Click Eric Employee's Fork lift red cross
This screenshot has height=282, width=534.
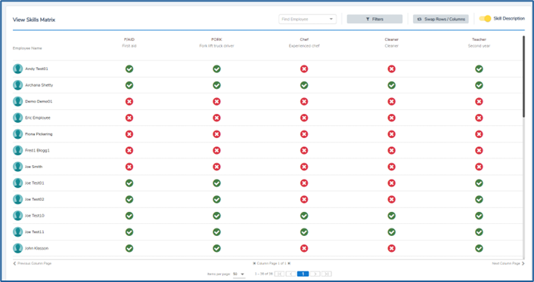216,118
